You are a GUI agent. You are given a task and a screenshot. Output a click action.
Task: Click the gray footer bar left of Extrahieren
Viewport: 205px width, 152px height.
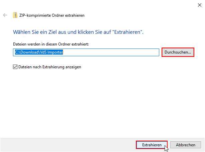pyautogui.click(x=67, y=145)
